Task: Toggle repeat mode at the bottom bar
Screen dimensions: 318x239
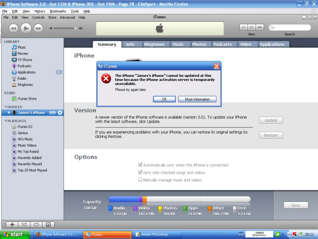Action: [x=36, y=224]
